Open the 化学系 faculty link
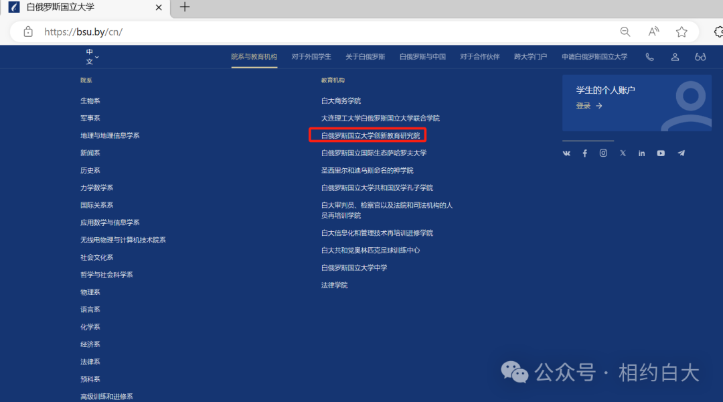 click(x=90, y=327)
